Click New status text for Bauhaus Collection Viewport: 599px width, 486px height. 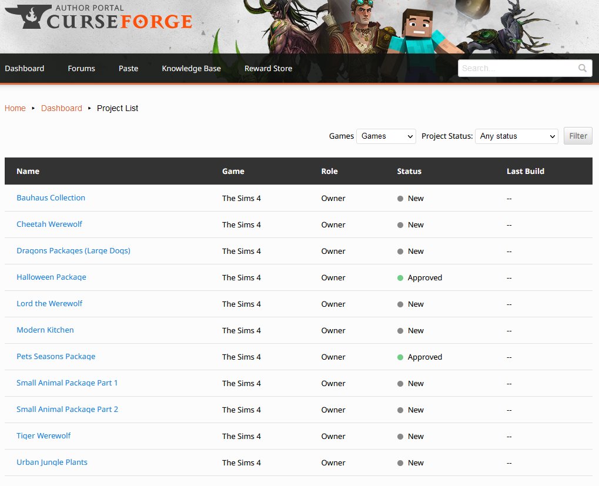[x=416, y=198]
